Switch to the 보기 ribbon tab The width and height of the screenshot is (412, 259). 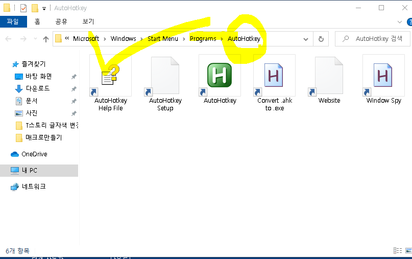[88, 21]
